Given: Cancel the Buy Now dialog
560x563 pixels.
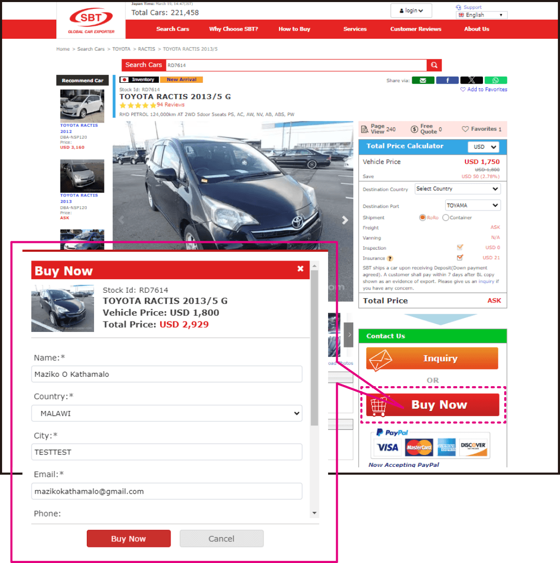Looking at the screenshot, I should (x=221, y=539).
